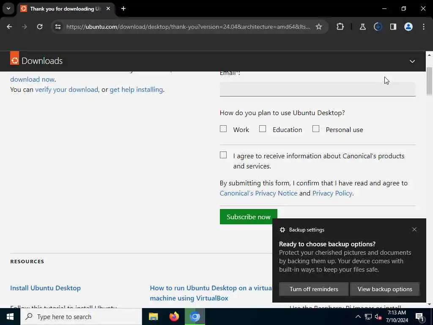The width and height of the screenshot is (433, 325).
Task: Click the taskbar search box
Action: 81,317
